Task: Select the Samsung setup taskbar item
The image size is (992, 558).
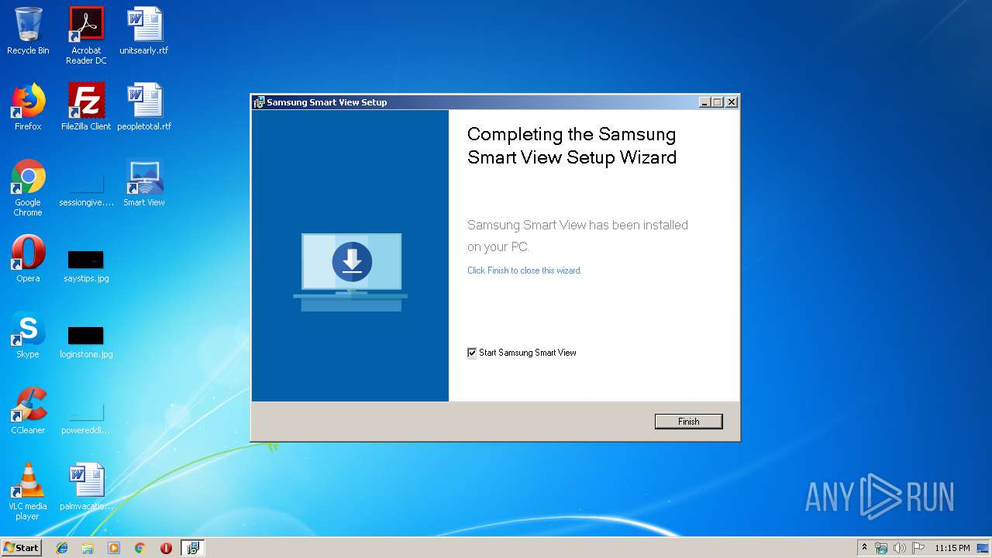Action: click(x=193, y=548)
